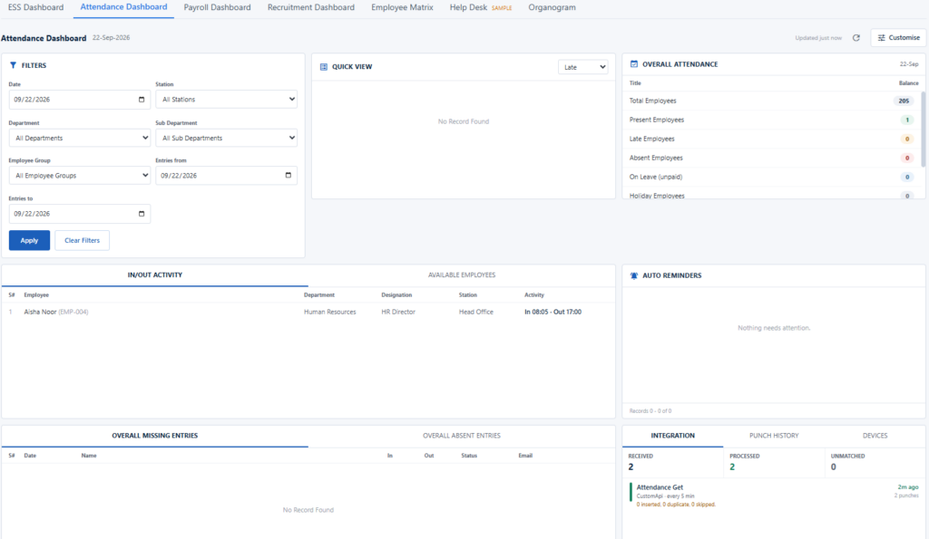Select the Integration tab
This screenshot has height=539, width=929.
[x=672, y=436]
